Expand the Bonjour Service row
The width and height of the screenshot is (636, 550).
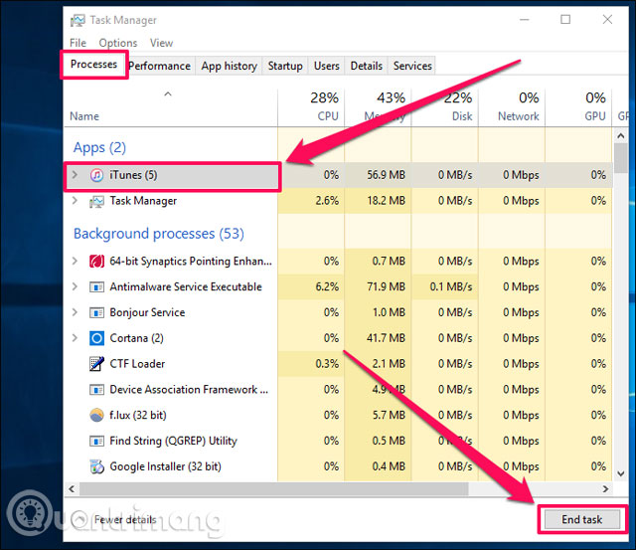point(75,312)
